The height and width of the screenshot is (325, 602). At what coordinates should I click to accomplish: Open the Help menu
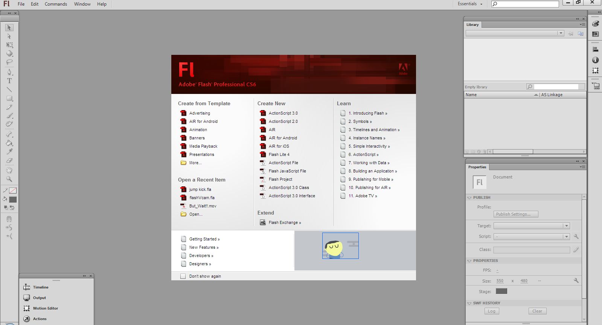point(102,4)
